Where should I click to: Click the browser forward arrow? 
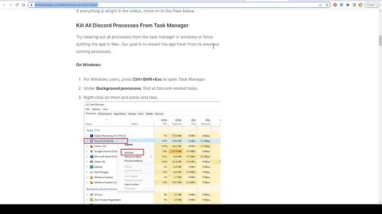(11, 5)
